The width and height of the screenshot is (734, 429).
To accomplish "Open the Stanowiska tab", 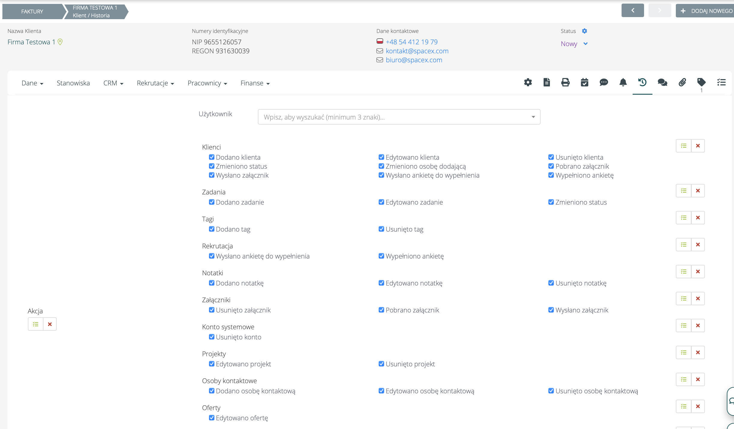I will point(73,83).
